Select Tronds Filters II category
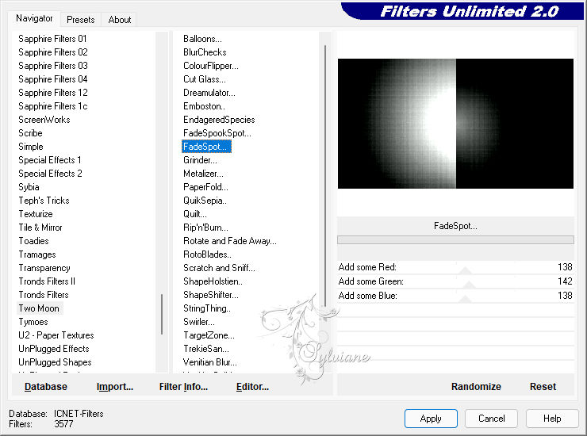This screenshot has width=587, height=436. 47,281
